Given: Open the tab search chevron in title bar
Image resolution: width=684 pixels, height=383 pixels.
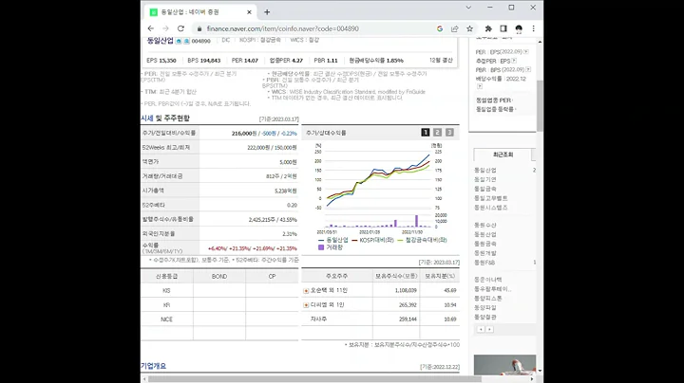Looking at the screenshot, I should 468,8.
